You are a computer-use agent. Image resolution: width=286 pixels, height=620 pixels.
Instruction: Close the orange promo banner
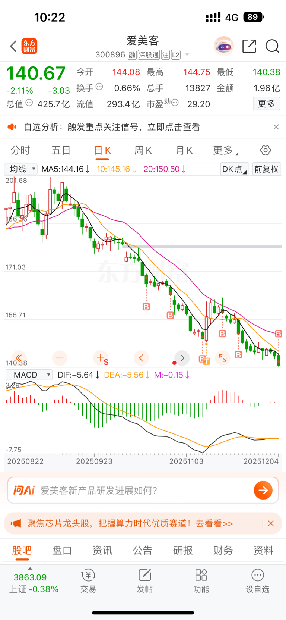pyautogui.click(x=271, y=523)
